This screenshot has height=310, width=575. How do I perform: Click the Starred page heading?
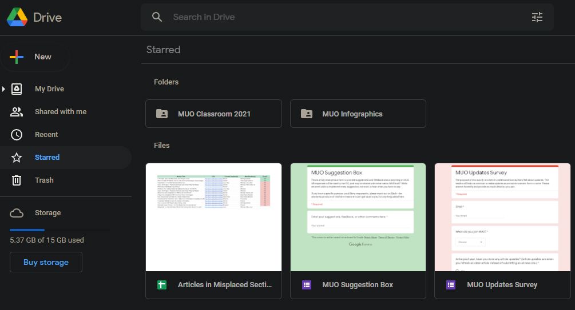tap(163, 50)
